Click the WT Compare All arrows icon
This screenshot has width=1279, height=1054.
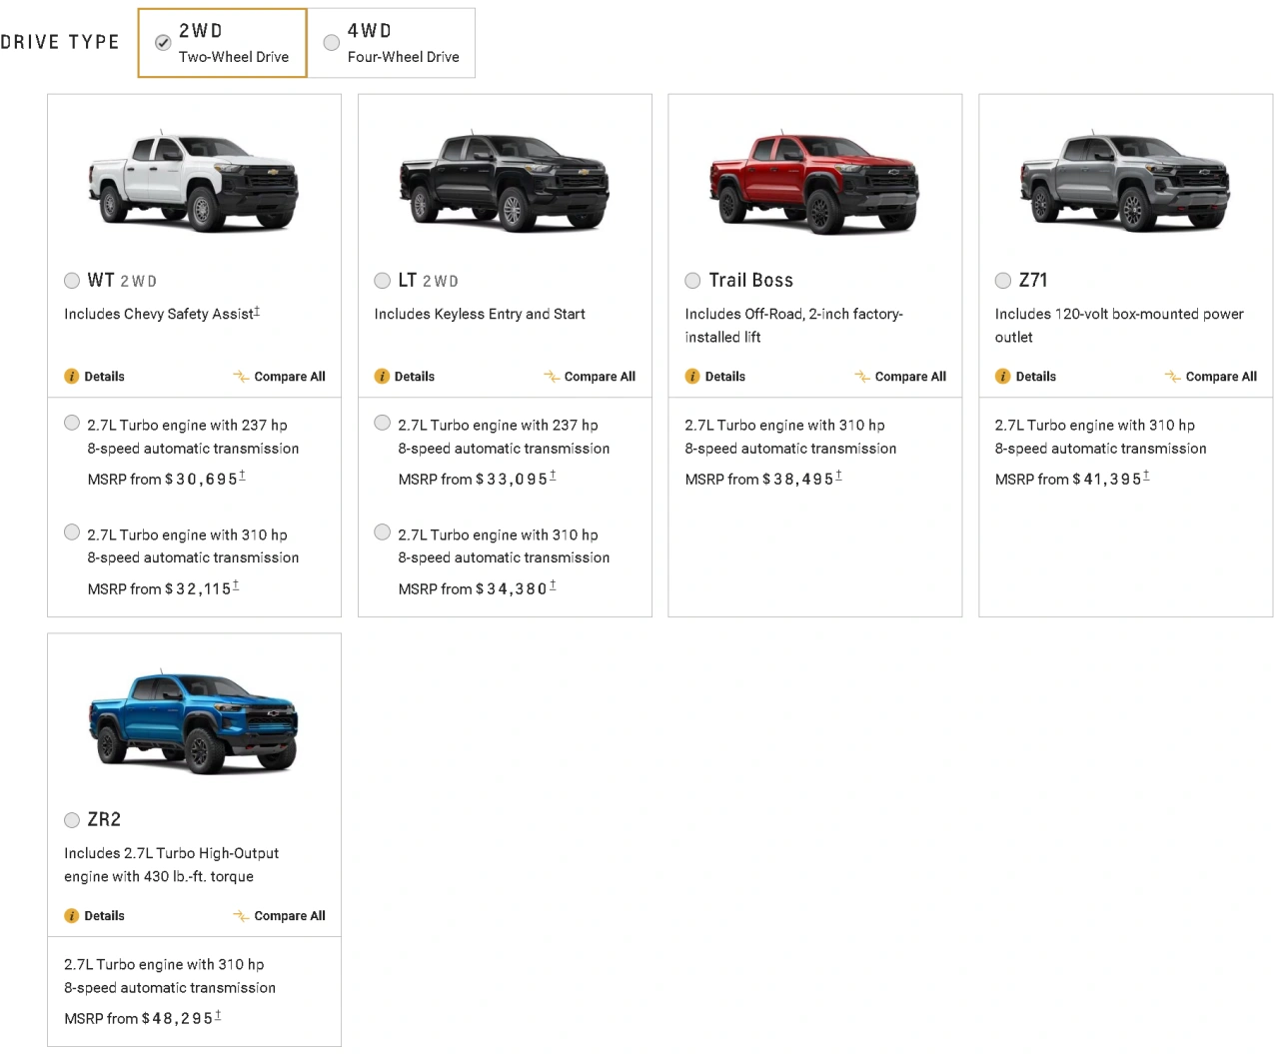pos(241,377)
